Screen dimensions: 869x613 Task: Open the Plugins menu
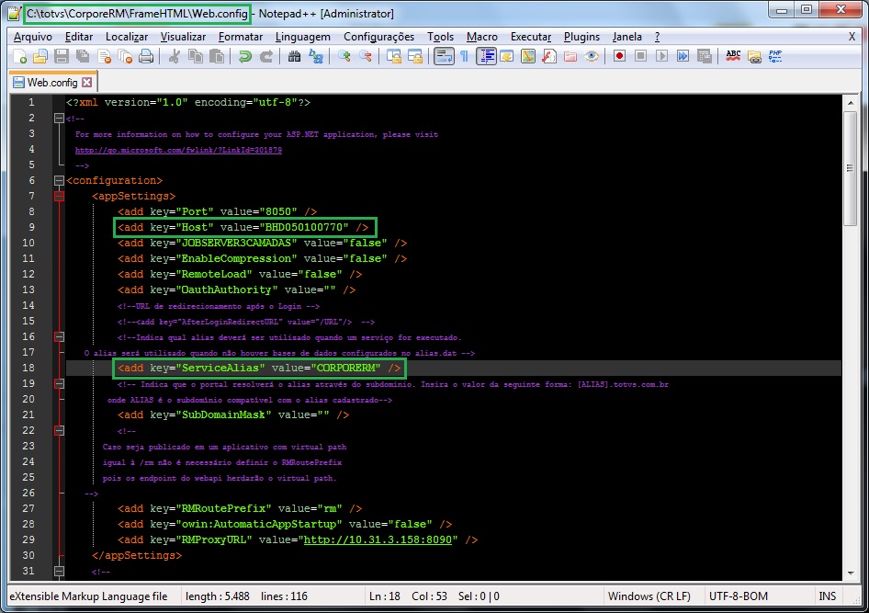[x=581, y=37]
